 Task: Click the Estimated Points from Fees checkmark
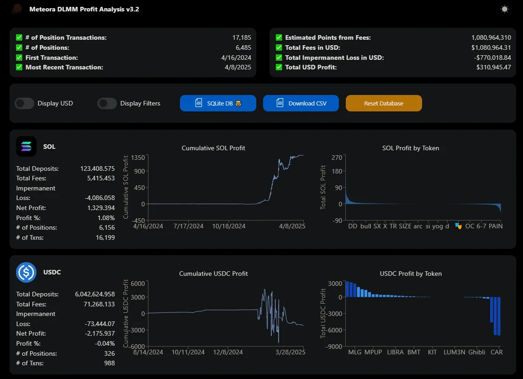click(279, 37)
